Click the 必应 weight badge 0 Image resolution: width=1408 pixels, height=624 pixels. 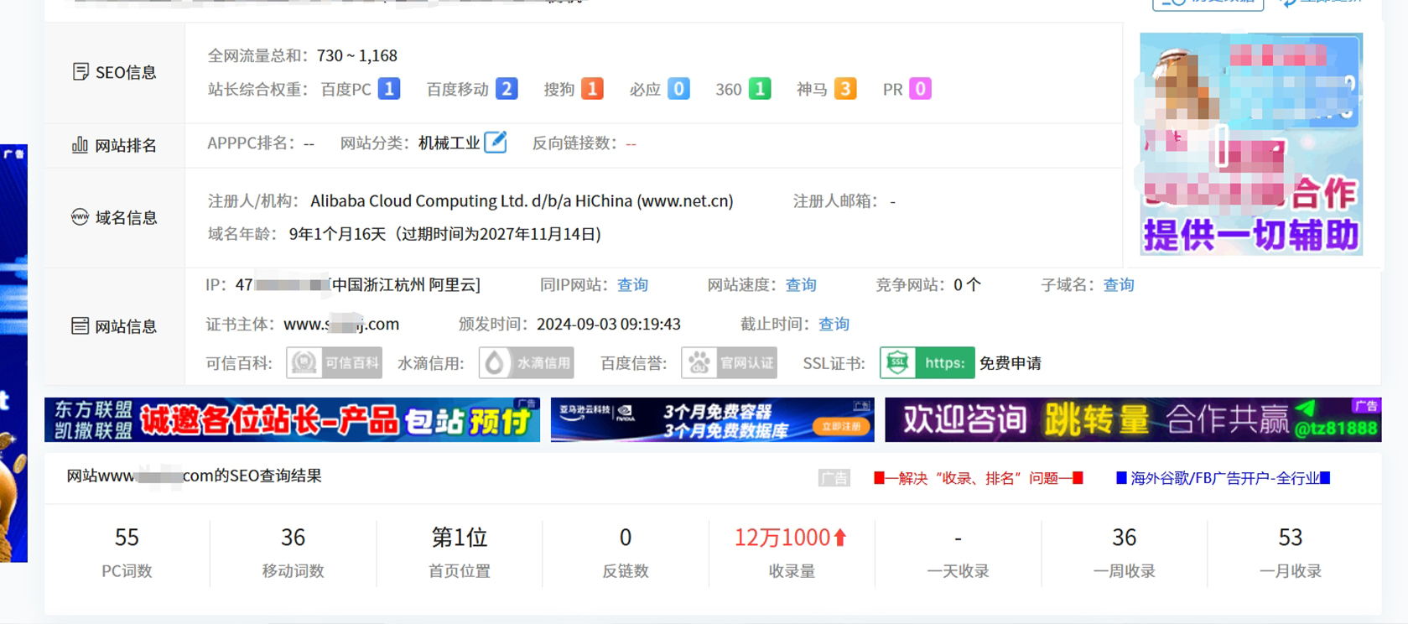[678, 89]
